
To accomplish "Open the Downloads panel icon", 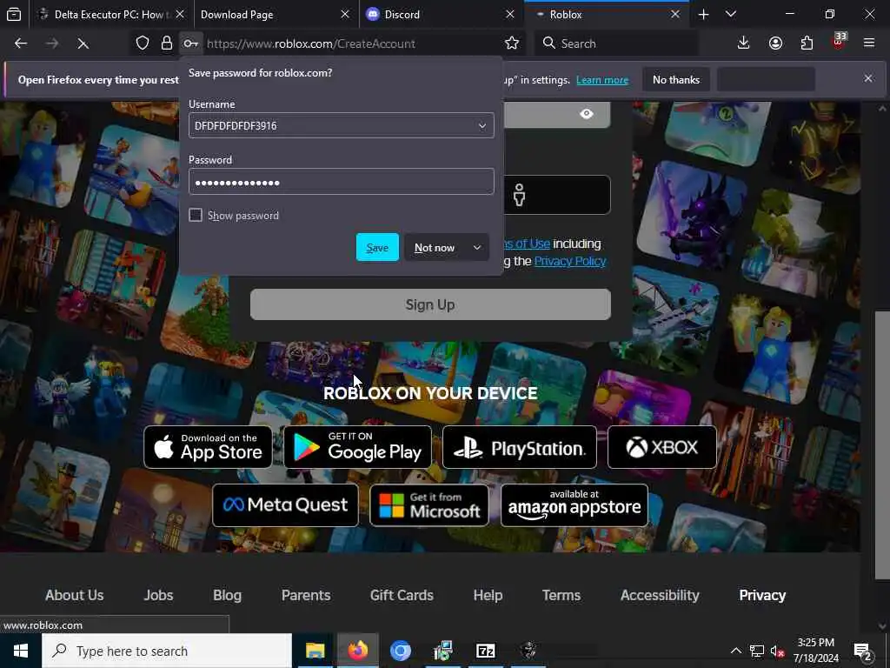I will click(x=743, y=43).
